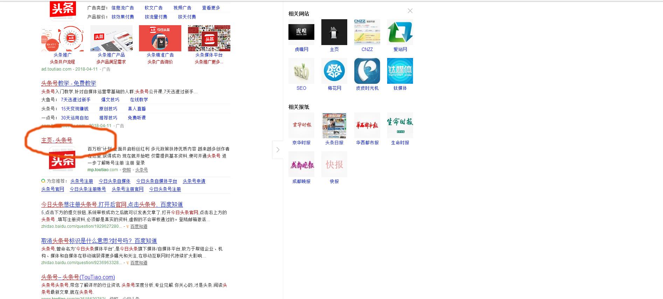Click the 头条日报 newspaper thumbnail
The height and width of the screenshot is (299, 663).
334,125
